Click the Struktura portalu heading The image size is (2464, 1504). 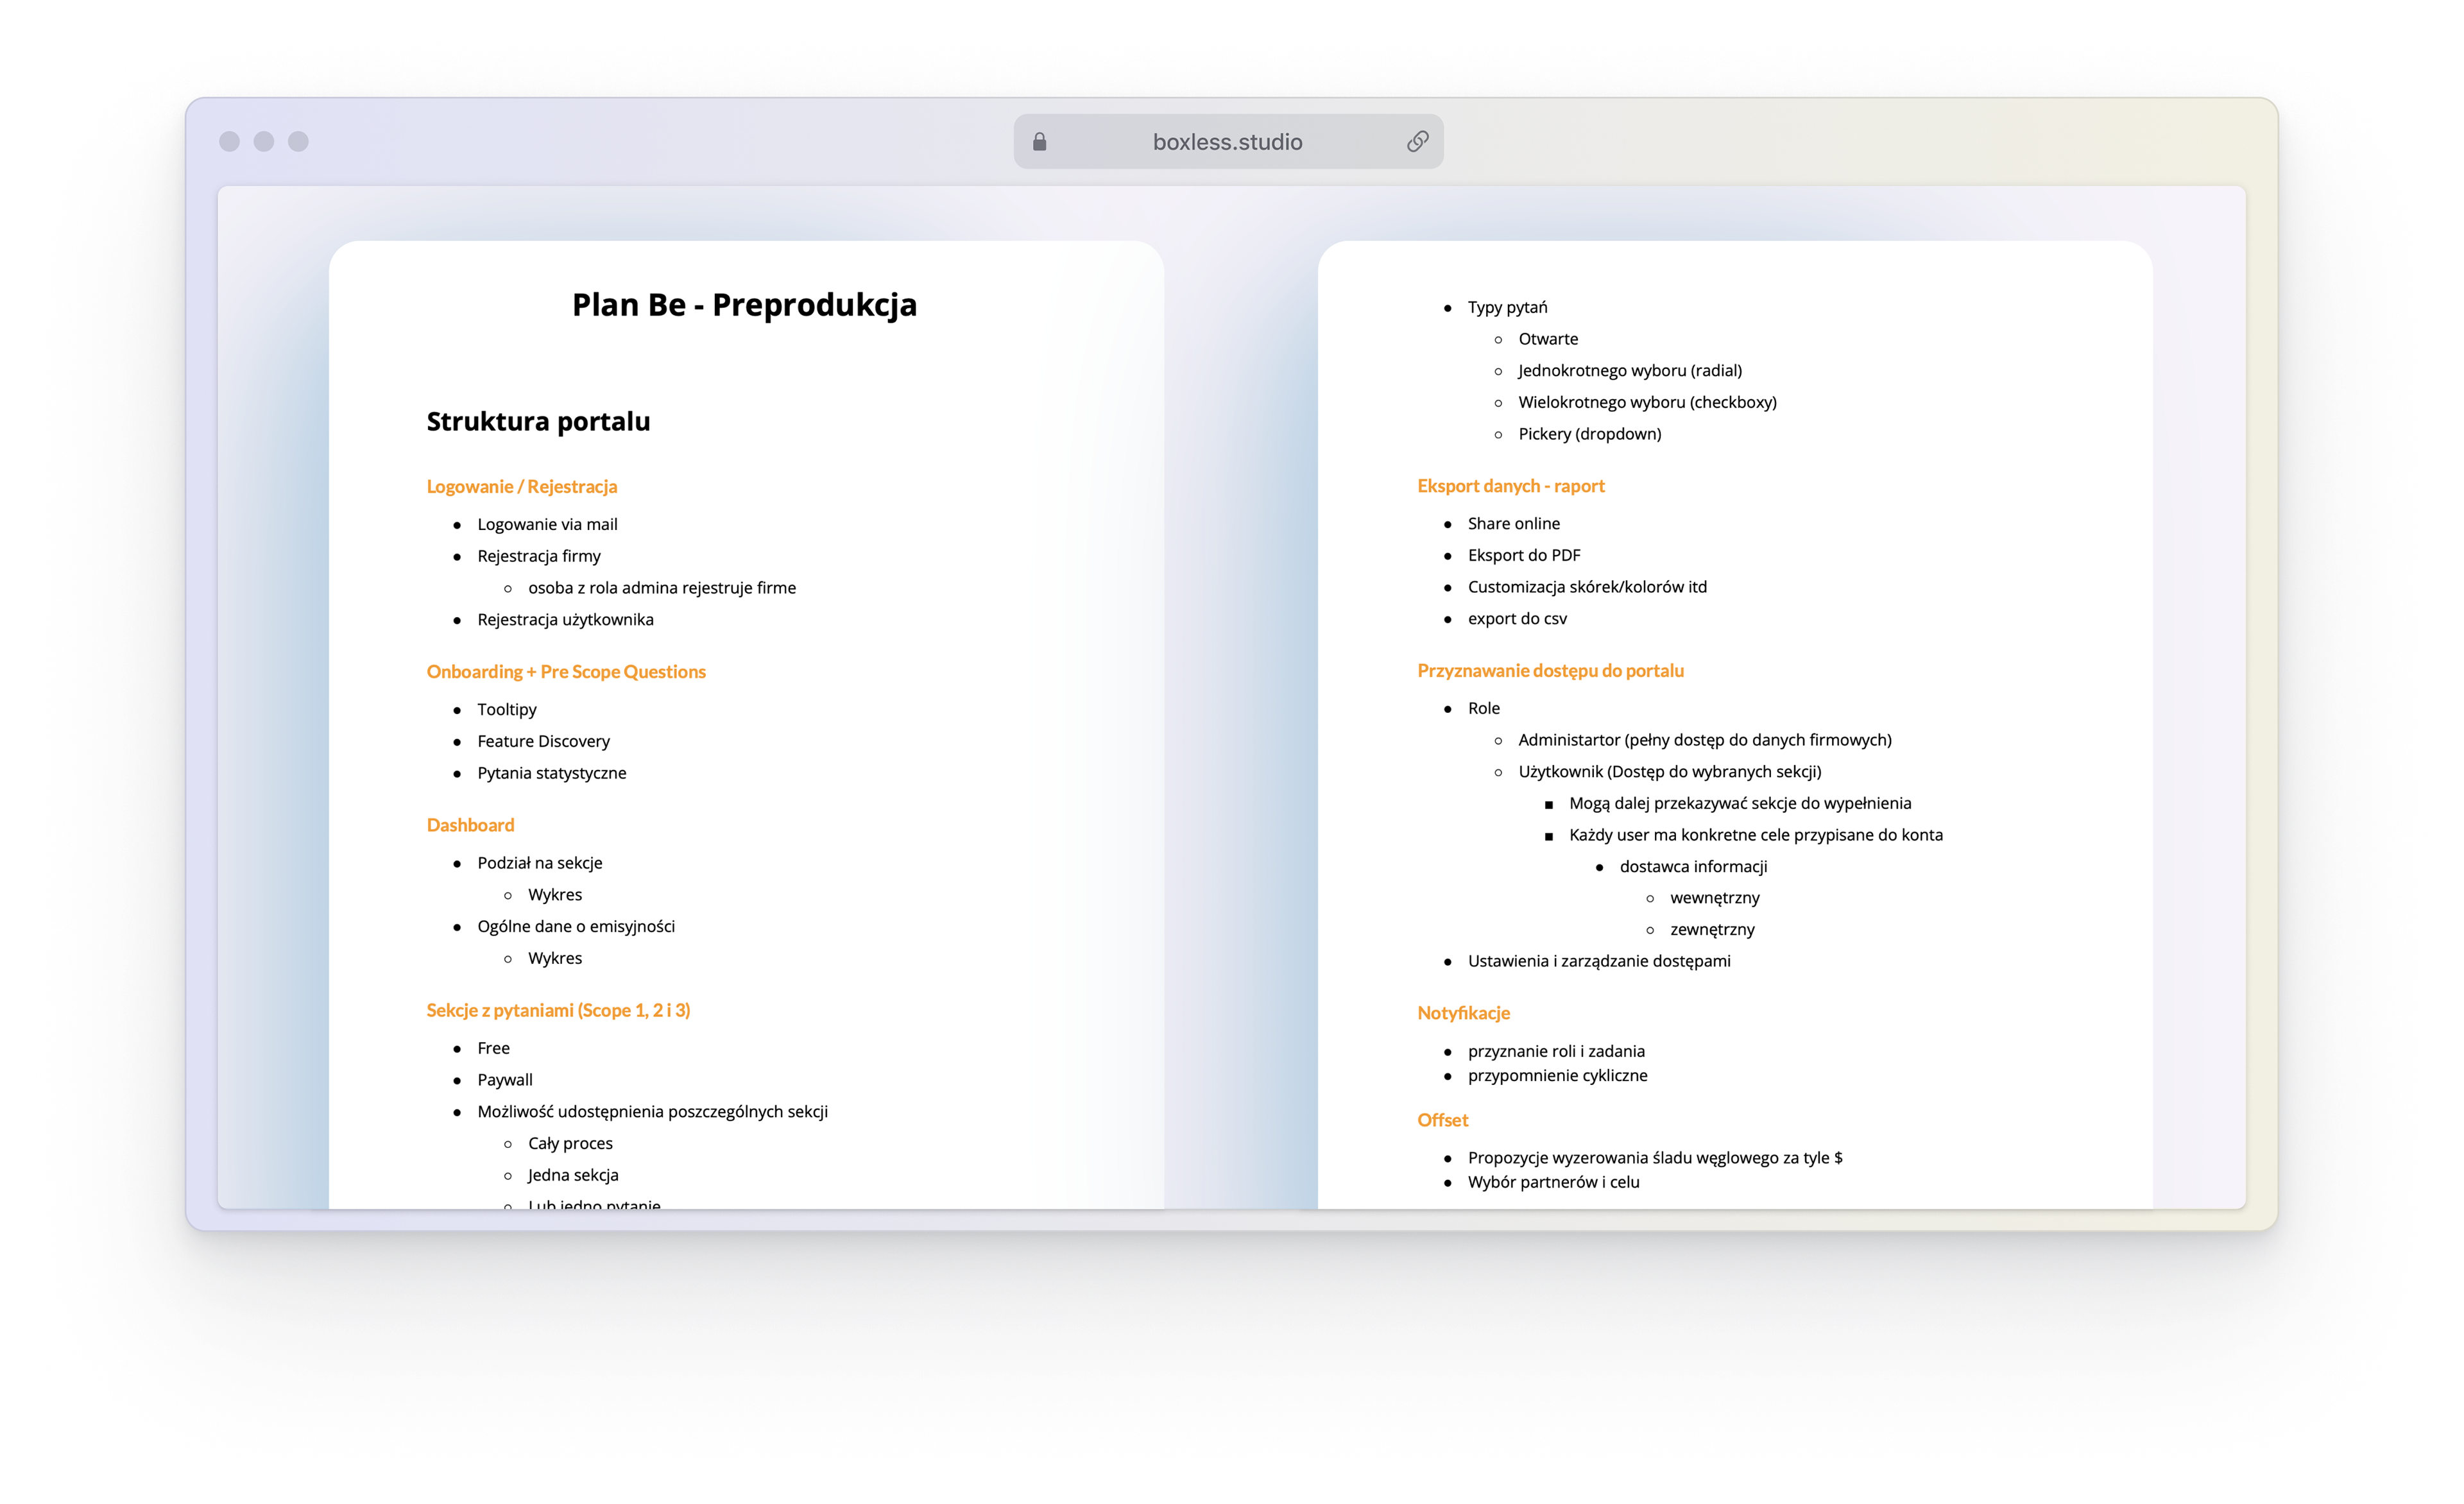[x=538, y=421]
